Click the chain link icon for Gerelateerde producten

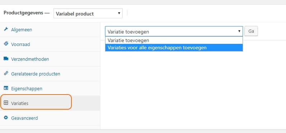(x=6, y=73)
